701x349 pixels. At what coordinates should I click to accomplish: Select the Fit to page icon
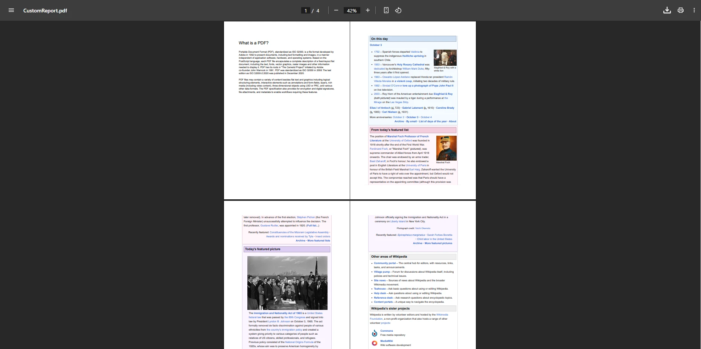click(x=386, y=10)
